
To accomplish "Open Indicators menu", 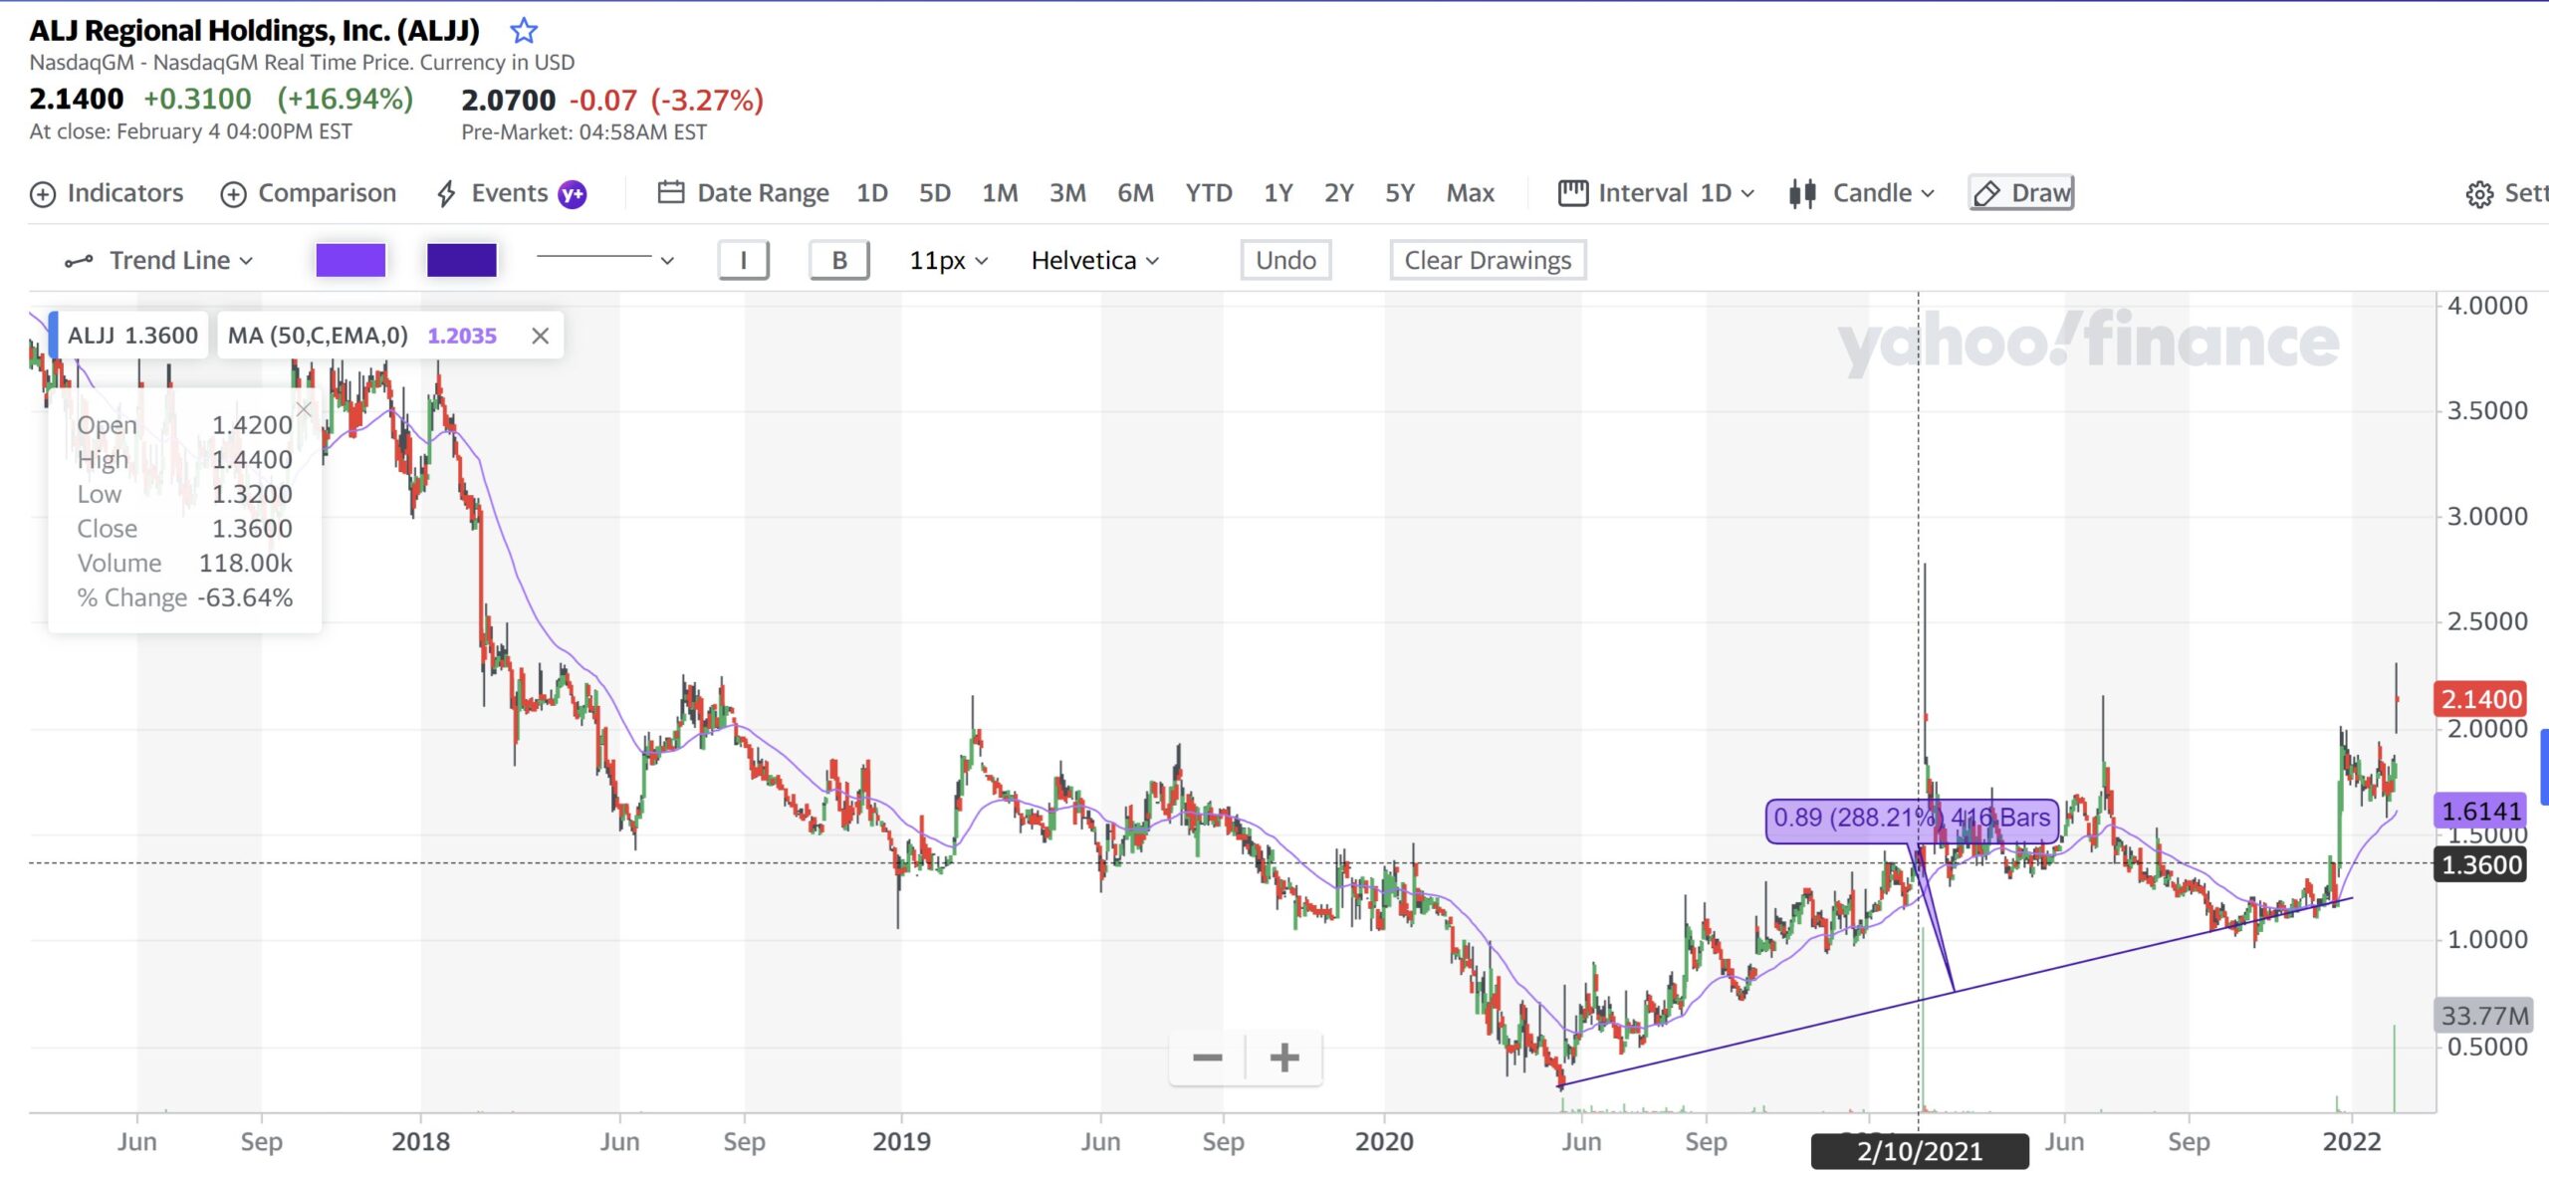I will pos(107,193).
